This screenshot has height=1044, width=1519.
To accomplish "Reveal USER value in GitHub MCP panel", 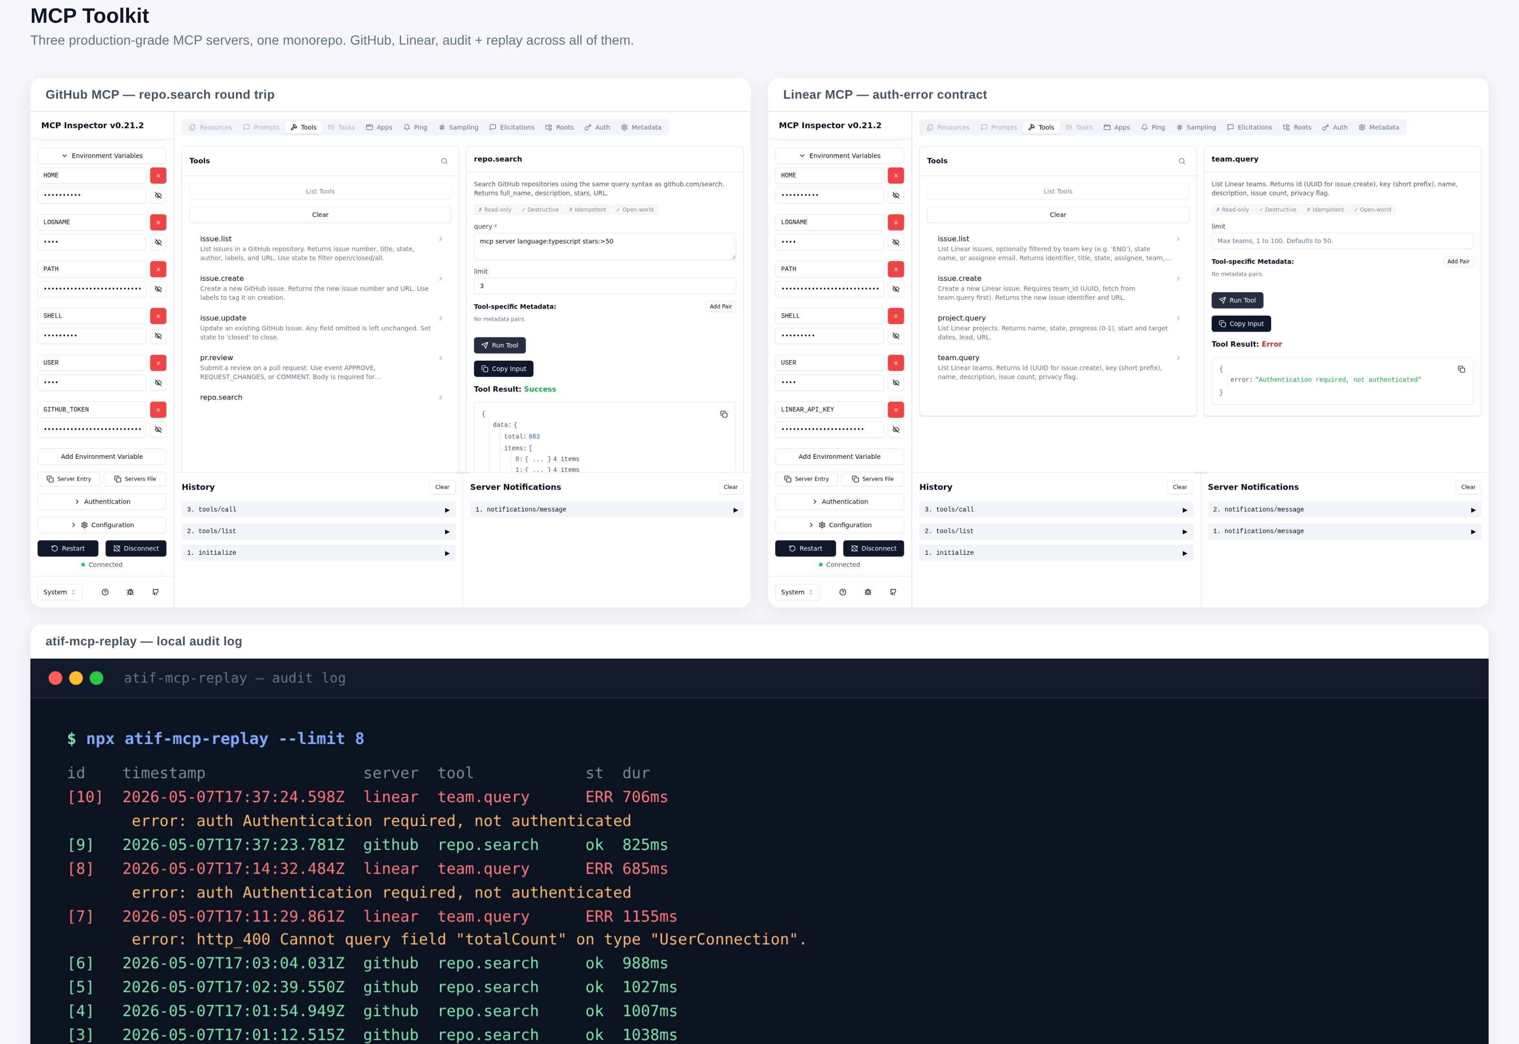I will [158, 382].
